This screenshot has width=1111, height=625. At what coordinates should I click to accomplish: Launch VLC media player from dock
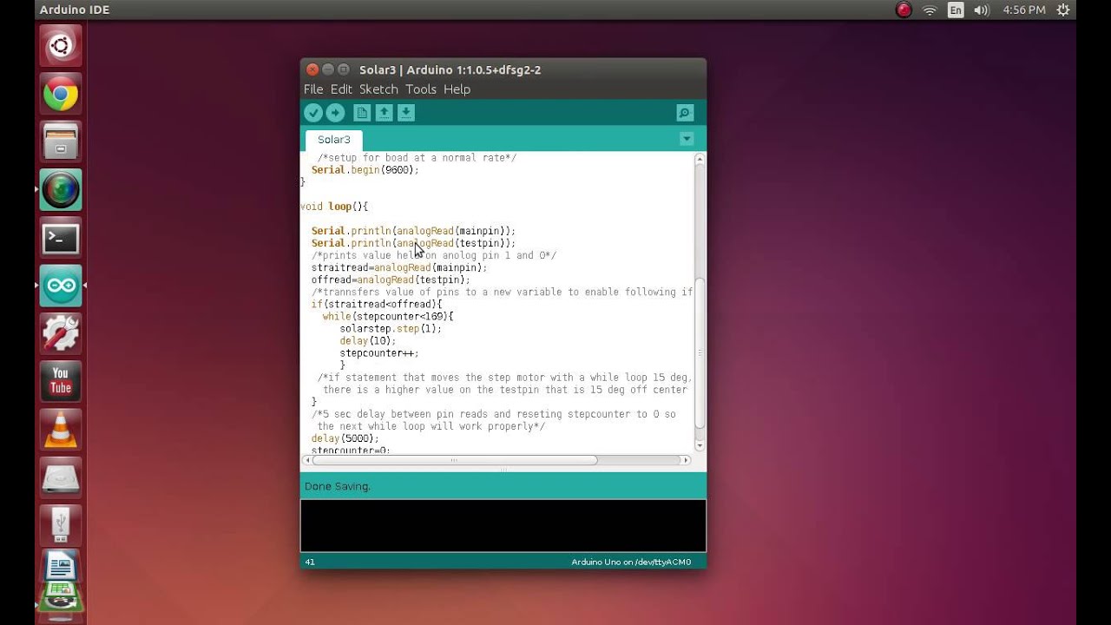61,429
